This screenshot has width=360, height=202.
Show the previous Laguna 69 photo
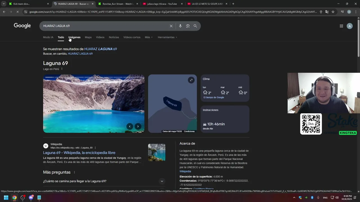130,126
